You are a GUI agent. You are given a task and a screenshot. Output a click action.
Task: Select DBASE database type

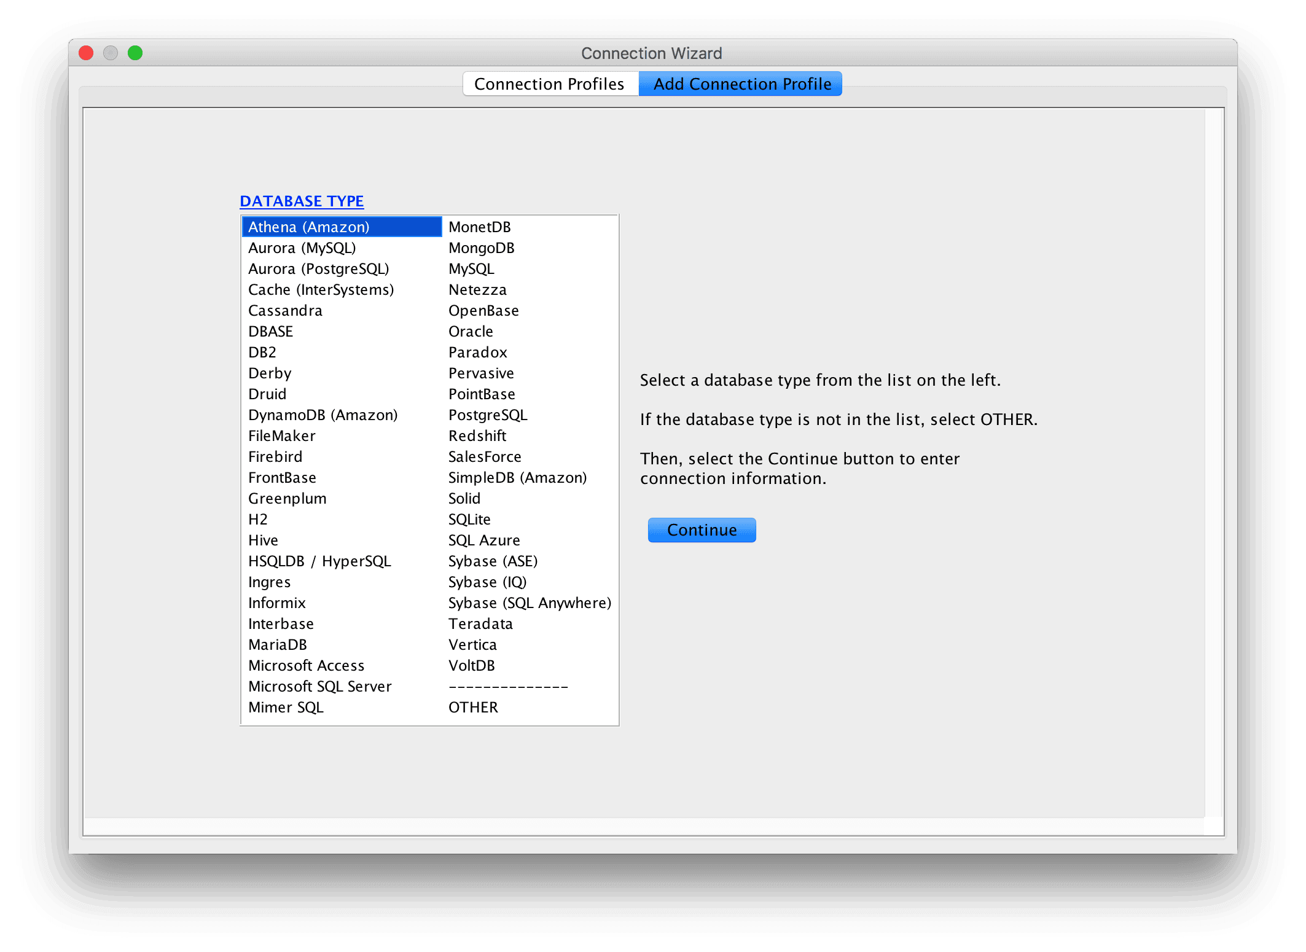click(x=342, y=331)
